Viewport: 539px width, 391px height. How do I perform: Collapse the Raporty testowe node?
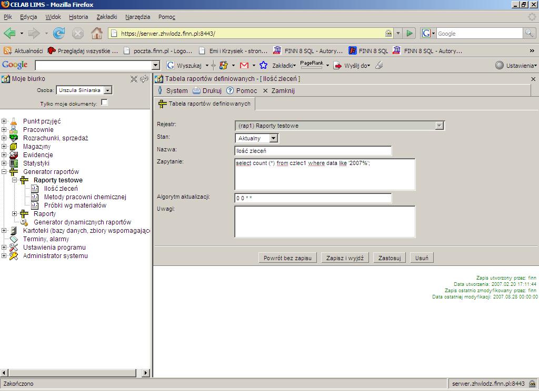[14, 180]
